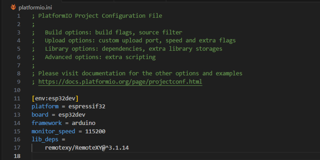Click the [env:esp32dev] section header
Image resolution: width=320 pixels, height=160 pixels.
55,98
